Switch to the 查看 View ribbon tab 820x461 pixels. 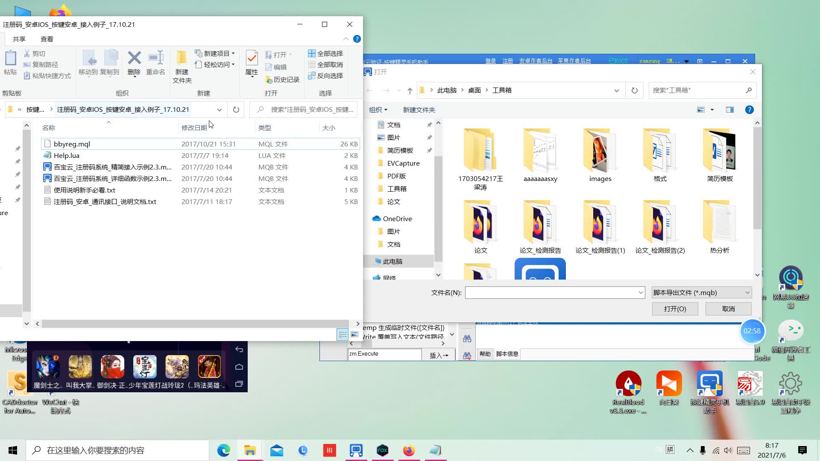pos(47,39)
